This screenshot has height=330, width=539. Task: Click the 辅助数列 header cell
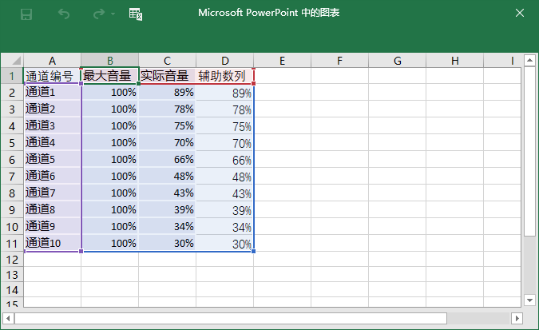coord(225,76)
